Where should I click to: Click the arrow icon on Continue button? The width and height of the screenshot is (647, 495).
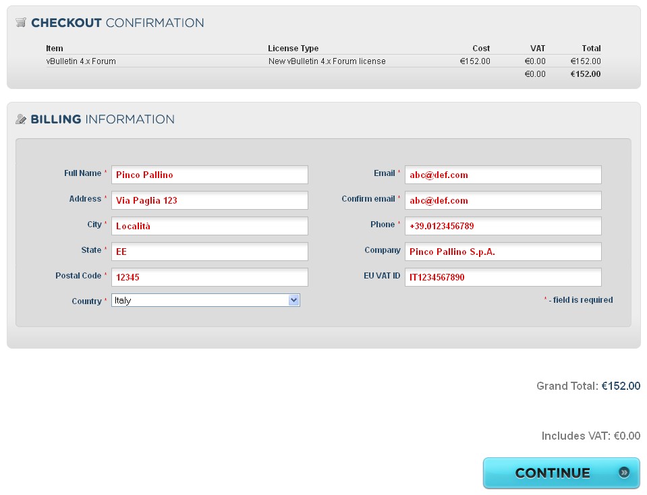coord(624,473)
